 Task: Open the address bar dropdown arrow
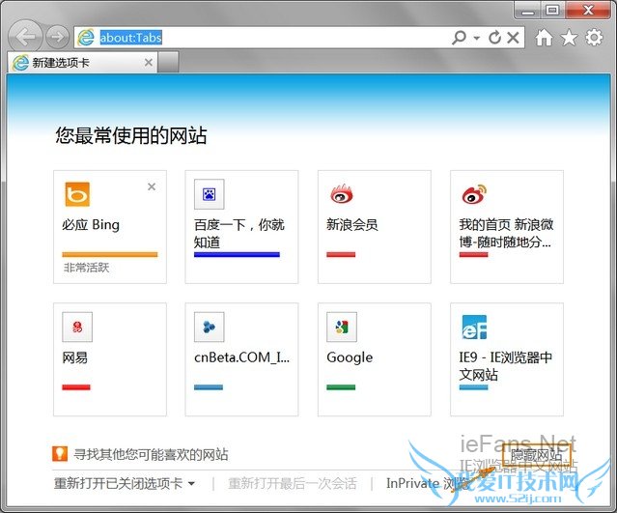pyautogui.click(x=477, y=39)
